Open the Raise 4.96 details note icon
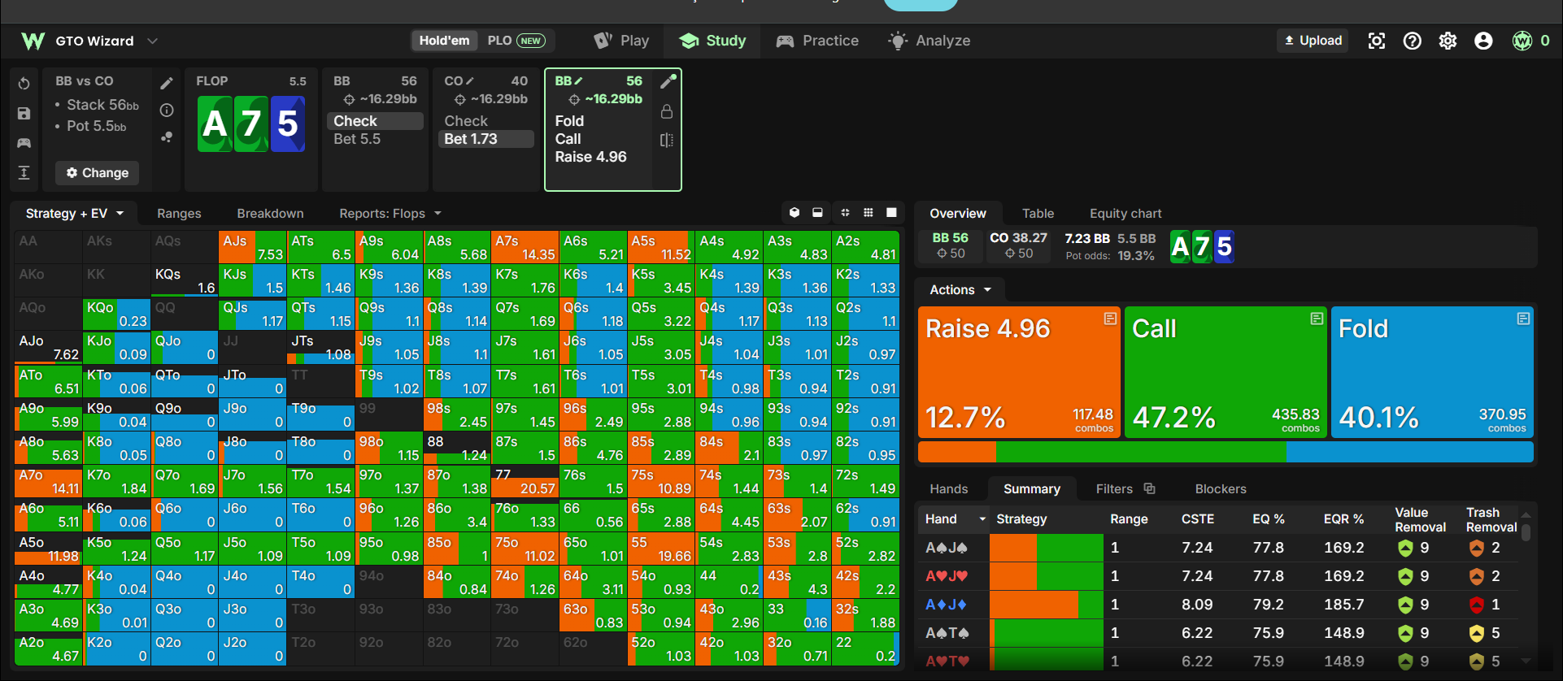Image resolution: width=1563 pixels, height=681 pixels. pyautogui.click(x=1110, y=319)
